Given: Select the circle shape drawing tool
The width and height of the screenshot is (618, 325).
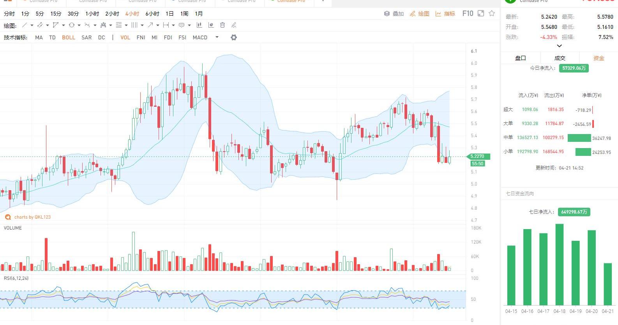Looking at the screenshot, I should tap(72, 25).
